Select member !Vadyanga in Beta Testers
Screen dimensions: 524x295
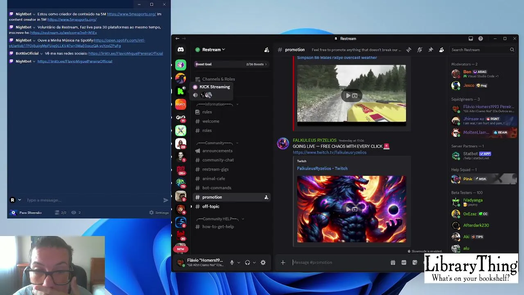pos(483,202)
